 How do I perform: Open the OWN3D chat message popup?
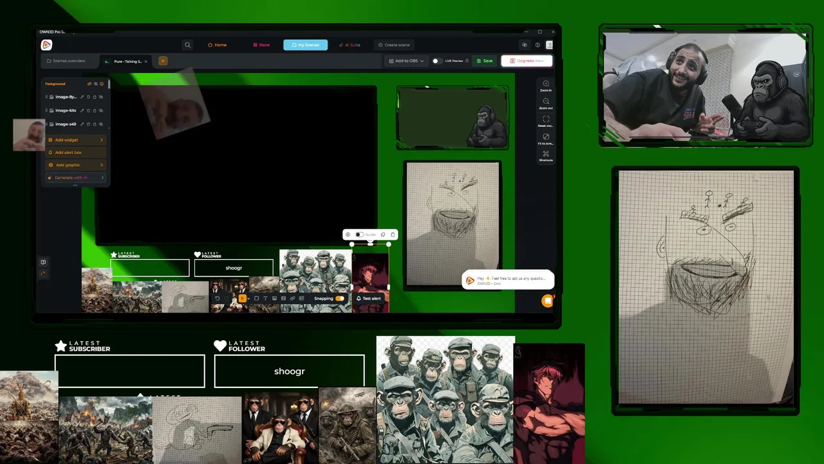coord(508,280)
